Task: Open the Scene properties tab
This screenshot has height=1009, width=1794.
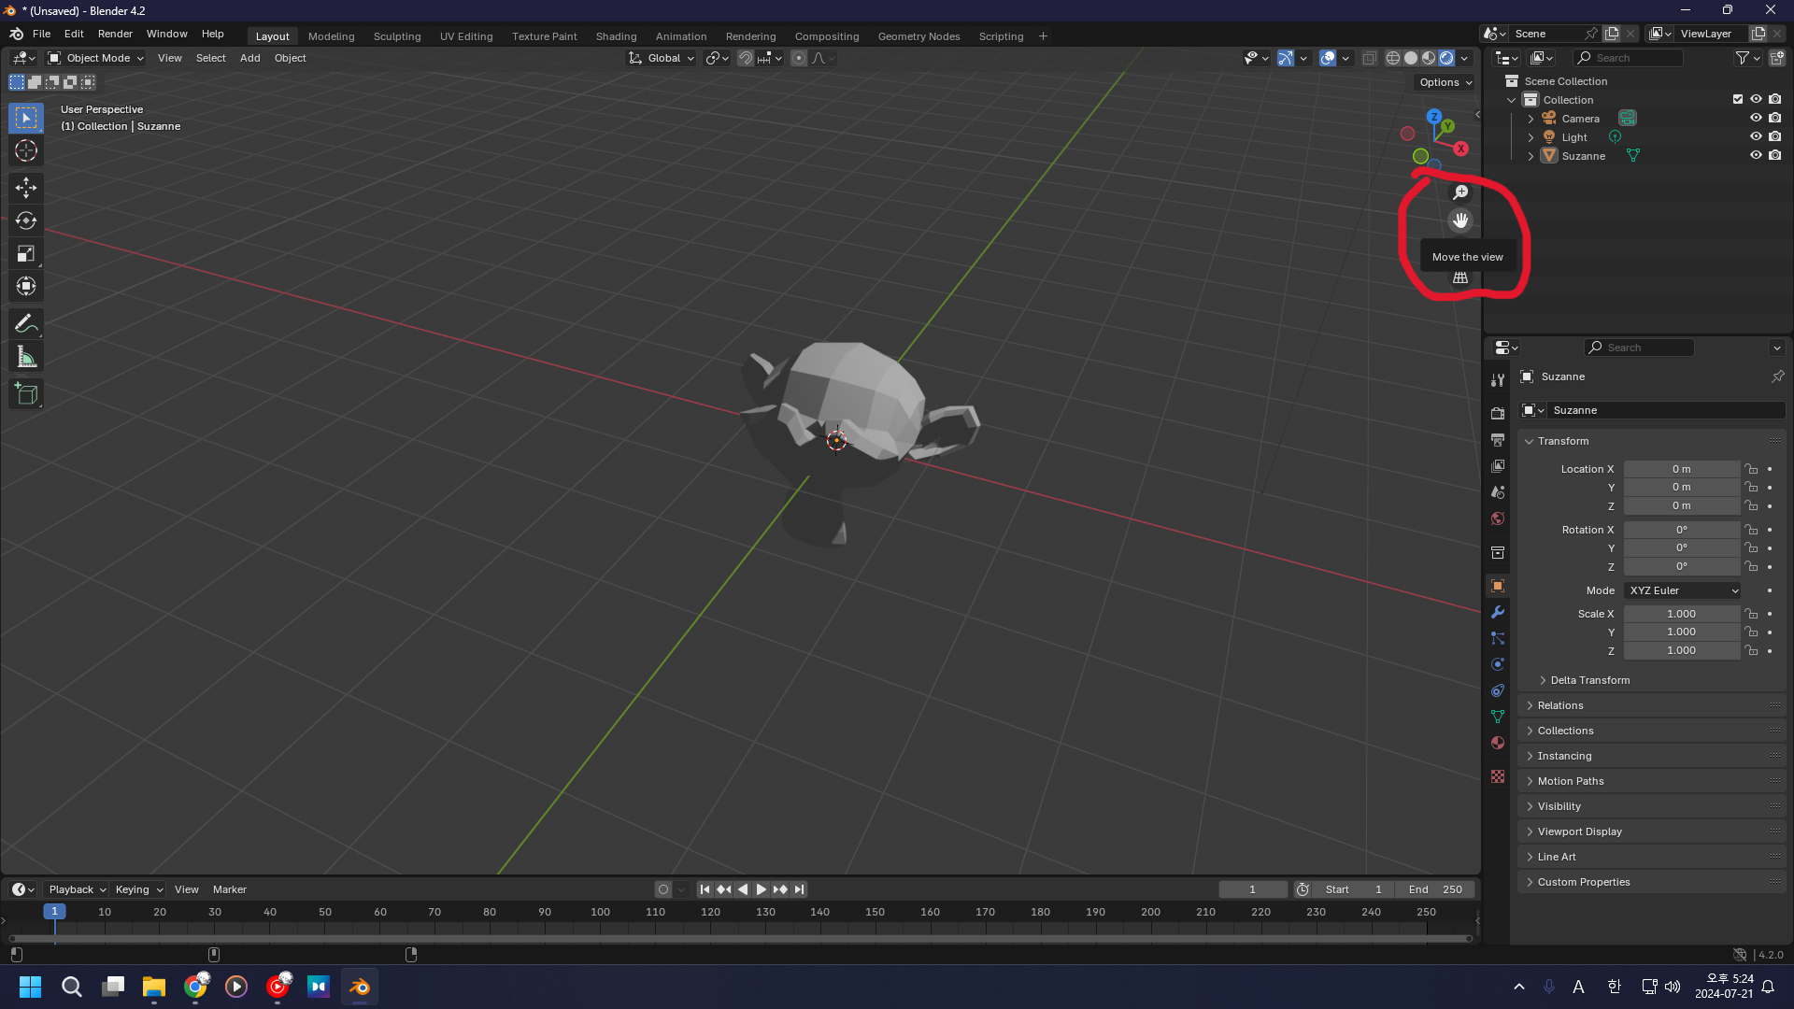Action: (x=1498, y=491)
